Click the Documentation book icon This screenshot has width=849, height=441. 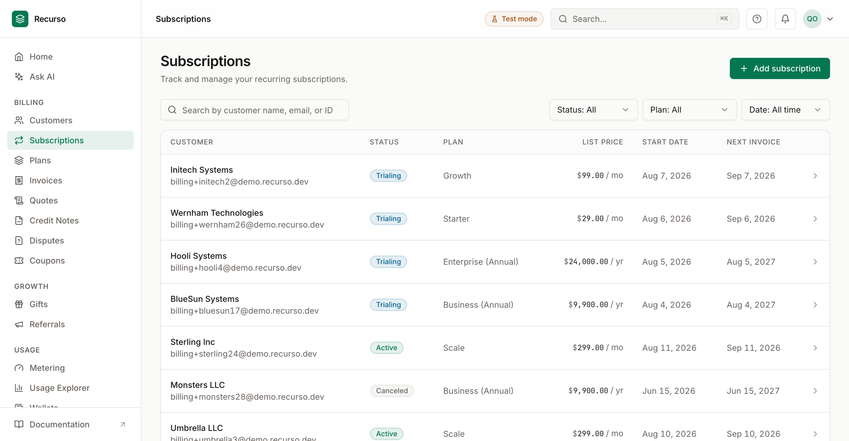(19, 424)
